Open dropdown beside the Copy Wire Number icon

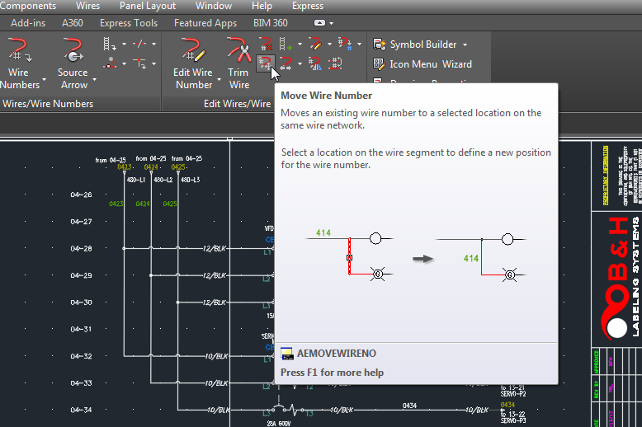pyautogui.click(x=359, y=44)
